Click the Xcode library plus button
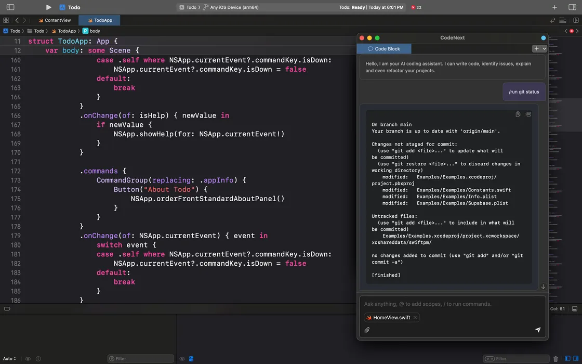This screenshot has height=364, width=582. [x=554, y=7]
